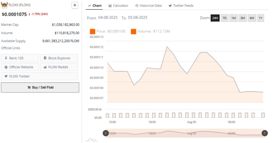Screen dimensions: 273x143
Task: Open the Block Explorer link
Action: click(x=59, y=58)
